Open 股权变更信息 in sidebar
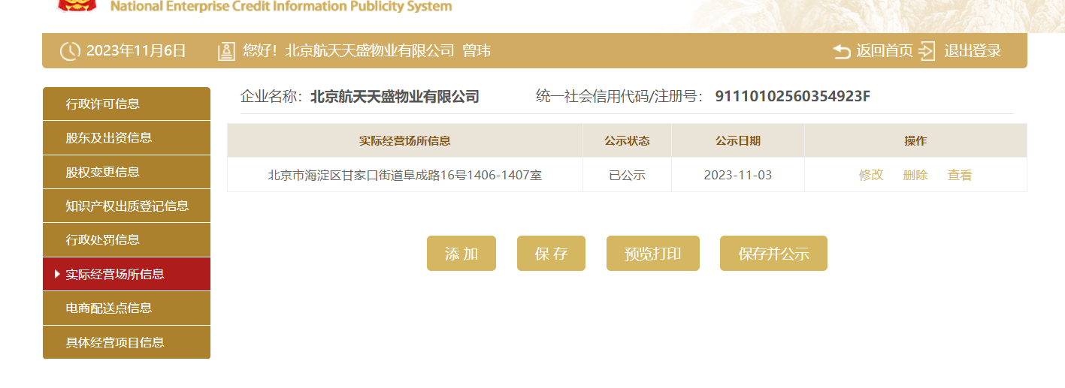This screenshot has width=1065, height=388. coord(126,172)
